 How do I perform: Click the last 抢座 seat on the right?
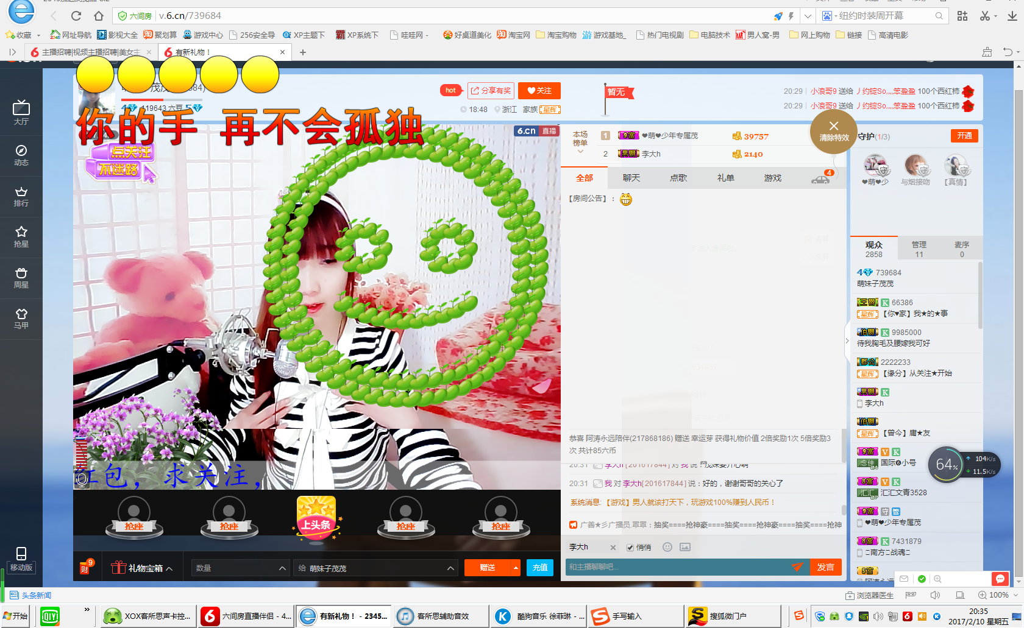[501, 518]
